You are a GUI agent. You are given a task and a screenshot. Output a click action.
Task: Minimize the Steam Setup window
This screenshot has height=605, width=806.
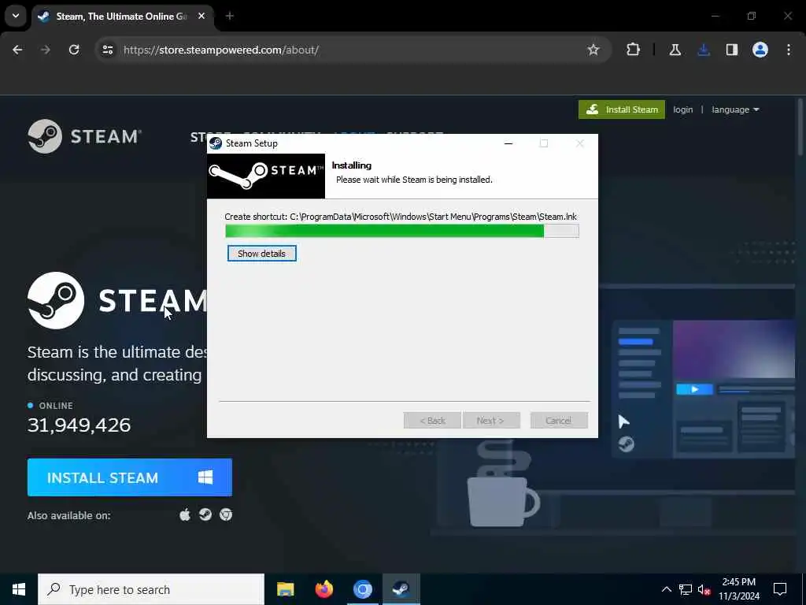tap(508, 143)
